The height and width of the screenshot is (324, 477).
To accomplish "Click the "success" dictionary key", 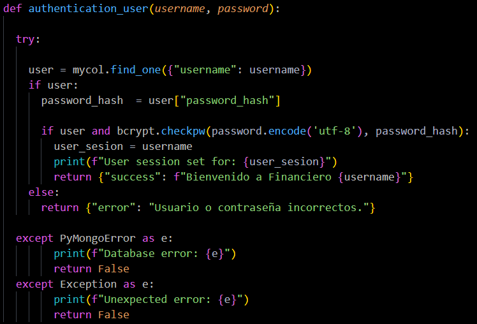I will [133, 177].
